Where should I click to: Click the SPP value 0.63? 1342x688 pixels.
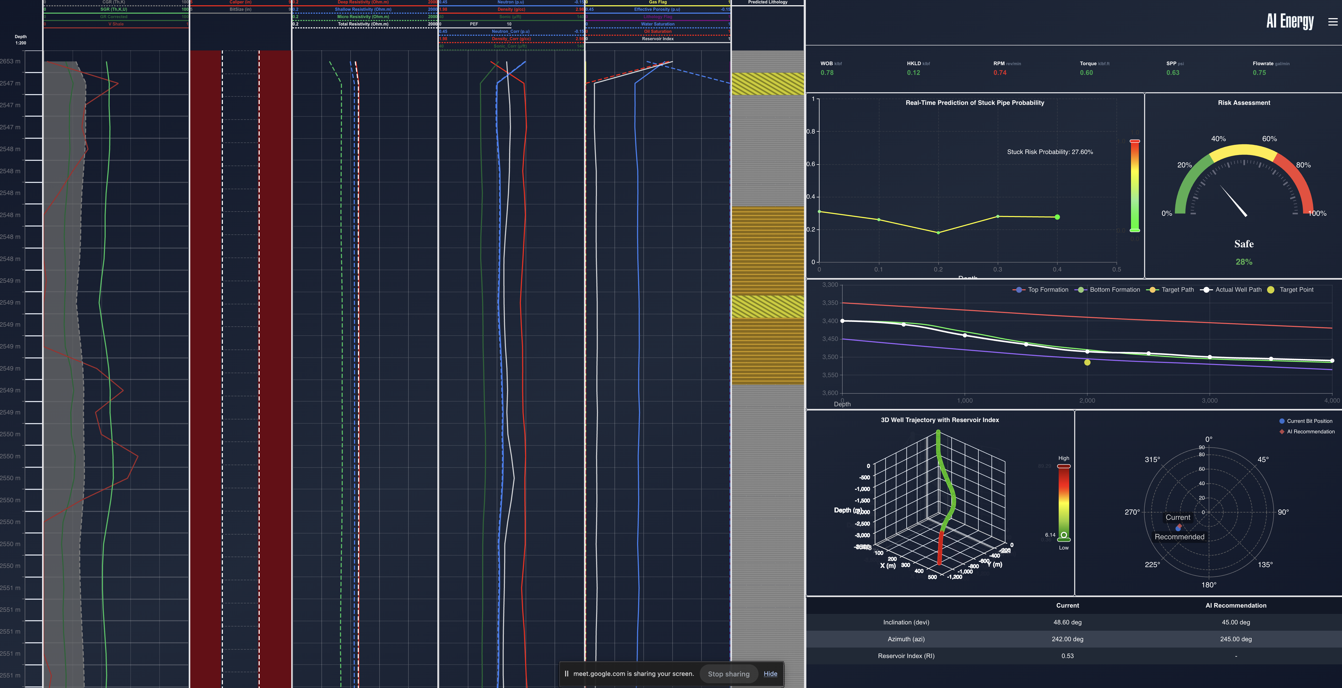coord(1173,72)
